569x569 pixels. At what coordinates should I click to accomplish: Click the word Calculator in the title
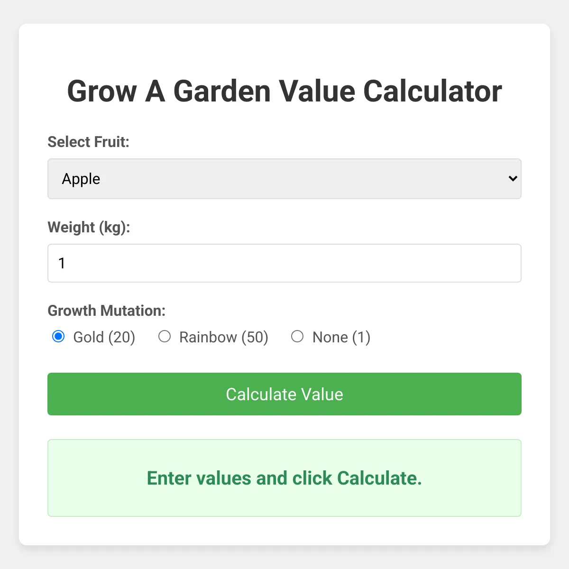click(432, 91)
